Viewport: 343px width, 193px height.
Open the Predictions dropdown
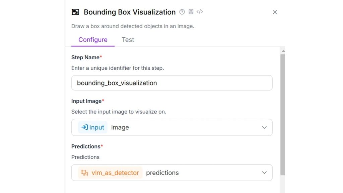click(171, 173)
